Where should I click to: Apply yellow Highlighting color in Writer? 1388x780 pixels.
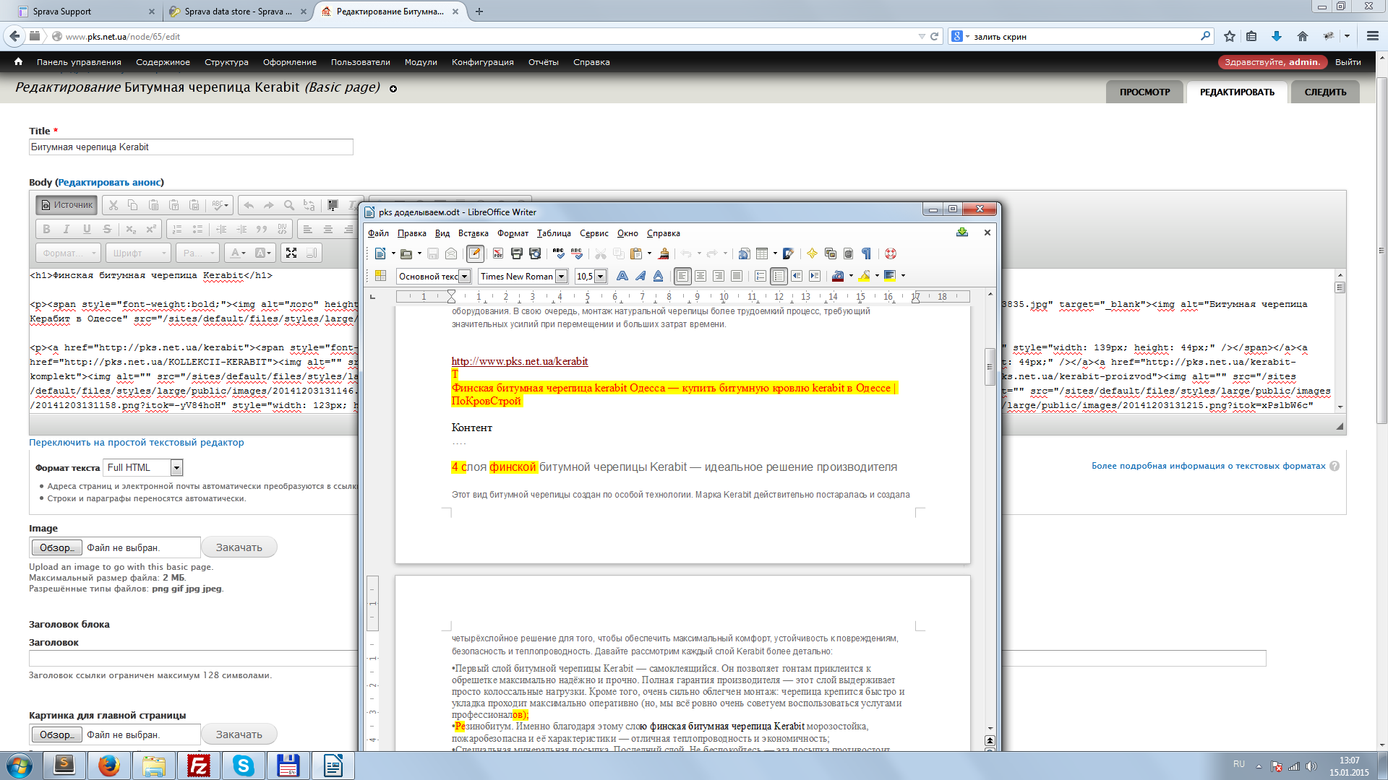click(864, 276)
